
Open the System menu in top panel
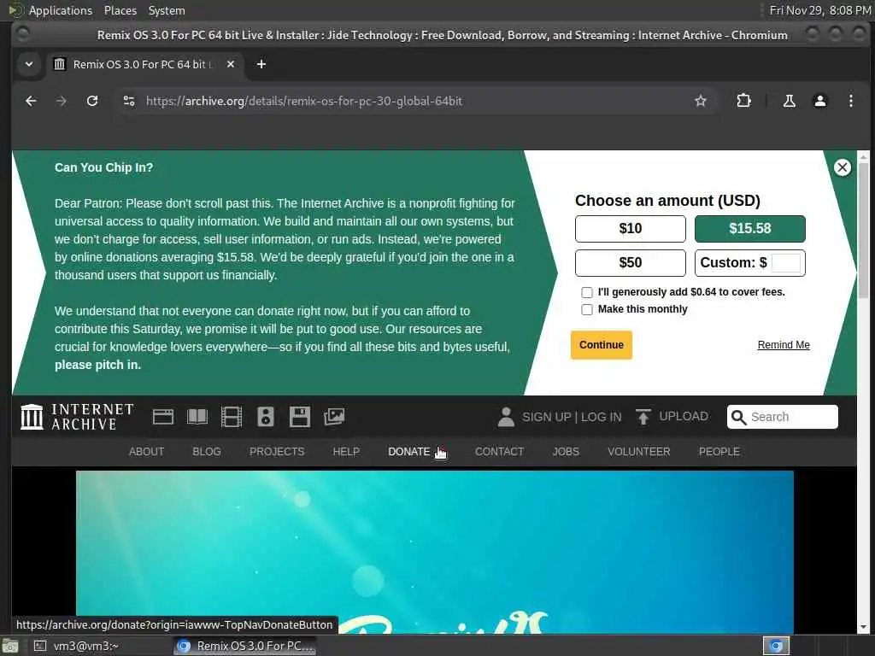pyautogui.click(x=167, y=10)
